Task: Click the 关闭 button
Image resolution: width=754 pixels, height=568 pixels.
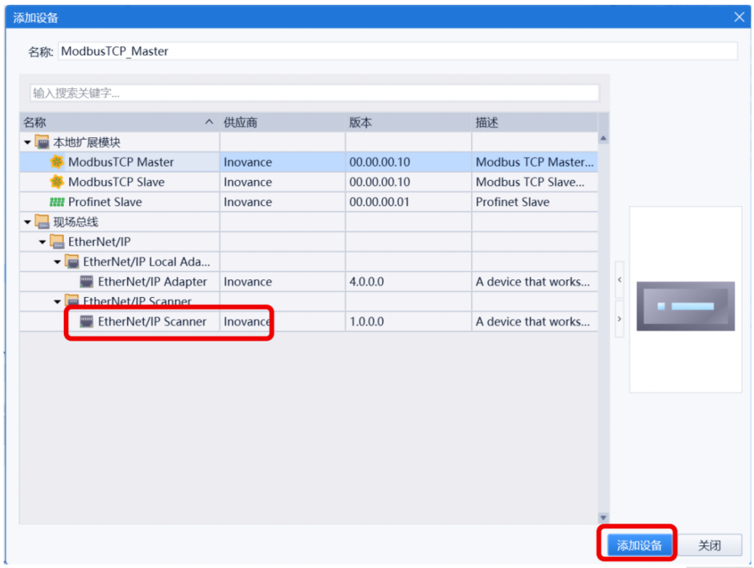Action: click(711, 544)
